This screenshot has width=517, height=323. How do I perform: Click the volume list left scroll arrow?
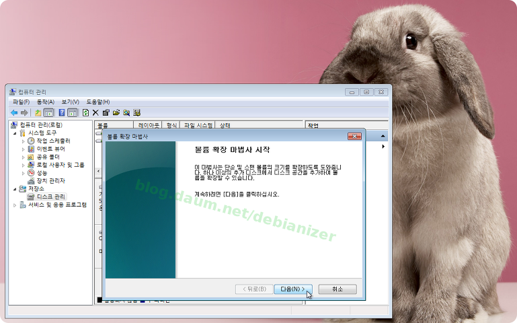[98, 171]
